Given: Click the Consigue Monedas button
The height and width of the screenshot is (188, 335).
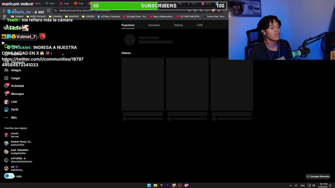Looking at the screenshot, I should [x=318, y=177].
